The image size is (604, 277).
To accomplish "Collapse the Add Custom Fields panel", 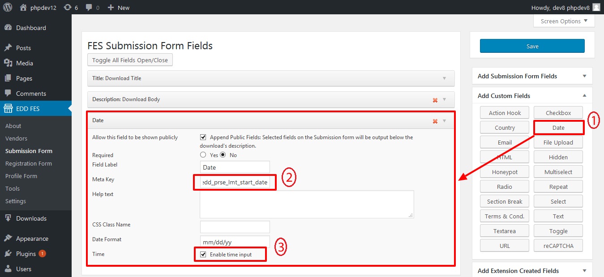I will [584, 96].
